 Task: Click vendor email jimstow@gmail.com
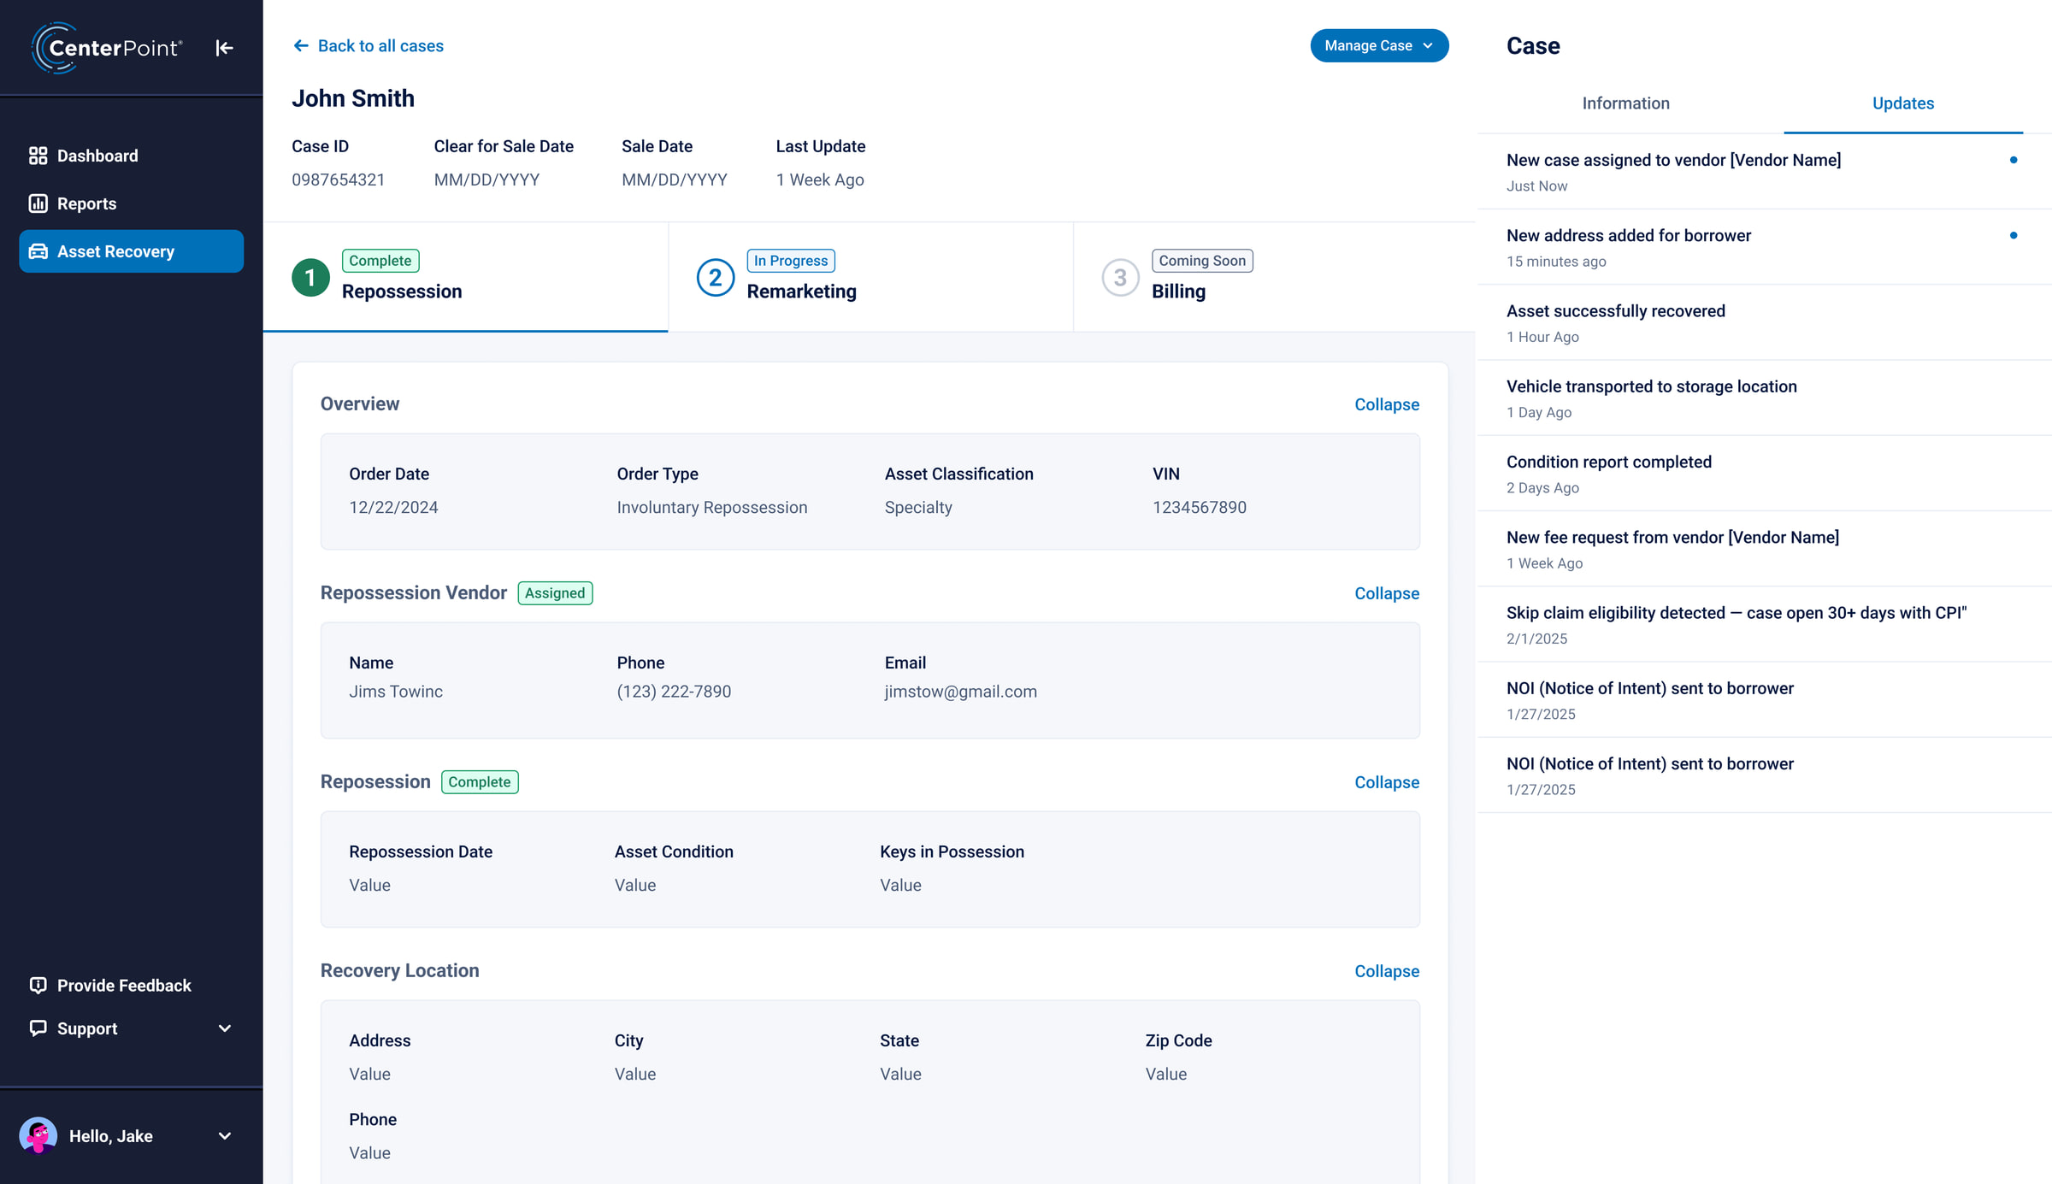tap(961, 692)
